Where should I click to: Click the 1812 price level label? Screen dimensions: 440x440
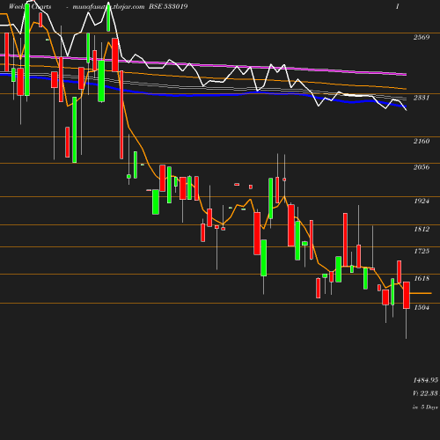[422, 229]
